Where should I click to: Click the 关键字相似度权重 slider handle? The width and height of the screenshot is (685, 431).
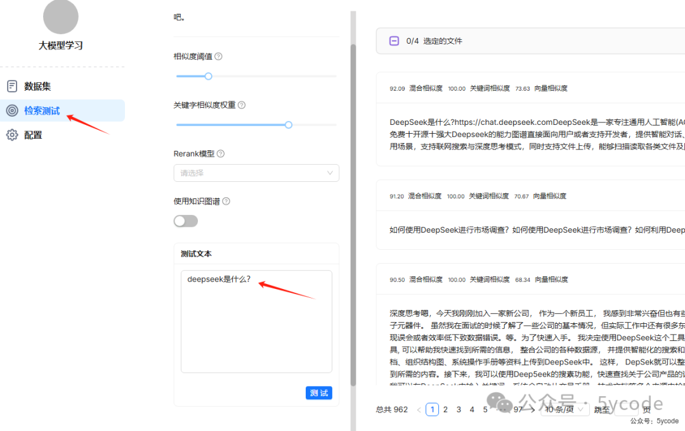pos(289,125)
